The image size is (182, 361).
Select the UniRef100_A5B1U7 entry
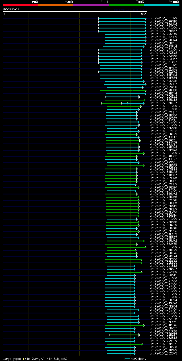click(x=163, y=103)
